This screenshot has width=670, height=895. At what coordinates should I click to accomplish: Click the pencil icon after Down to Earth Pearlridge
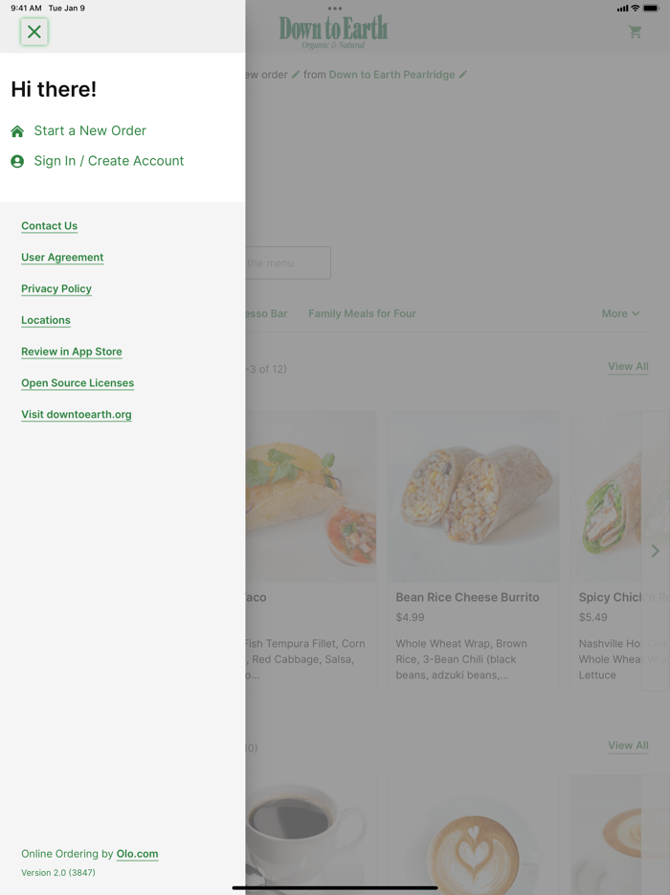point(463,75)
